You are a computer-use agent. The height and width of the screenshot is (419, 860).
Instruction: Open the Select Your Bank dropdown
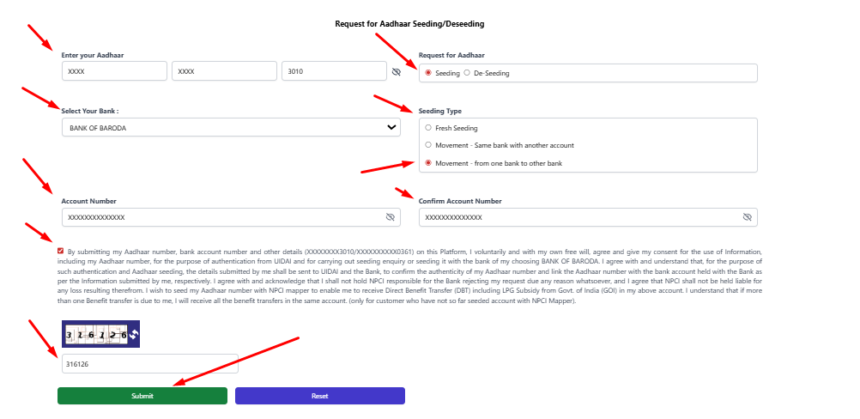231,128
